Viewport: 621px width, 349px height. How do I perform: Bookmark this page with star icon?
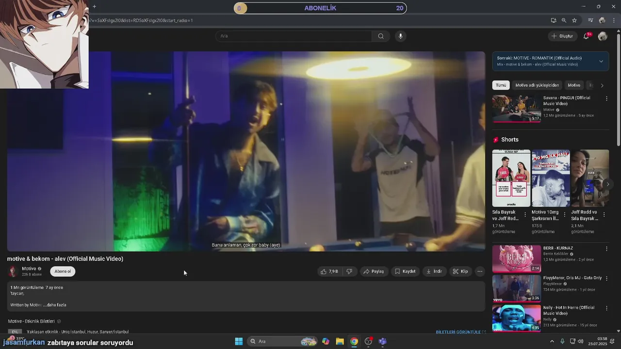(x=574, y=20)
